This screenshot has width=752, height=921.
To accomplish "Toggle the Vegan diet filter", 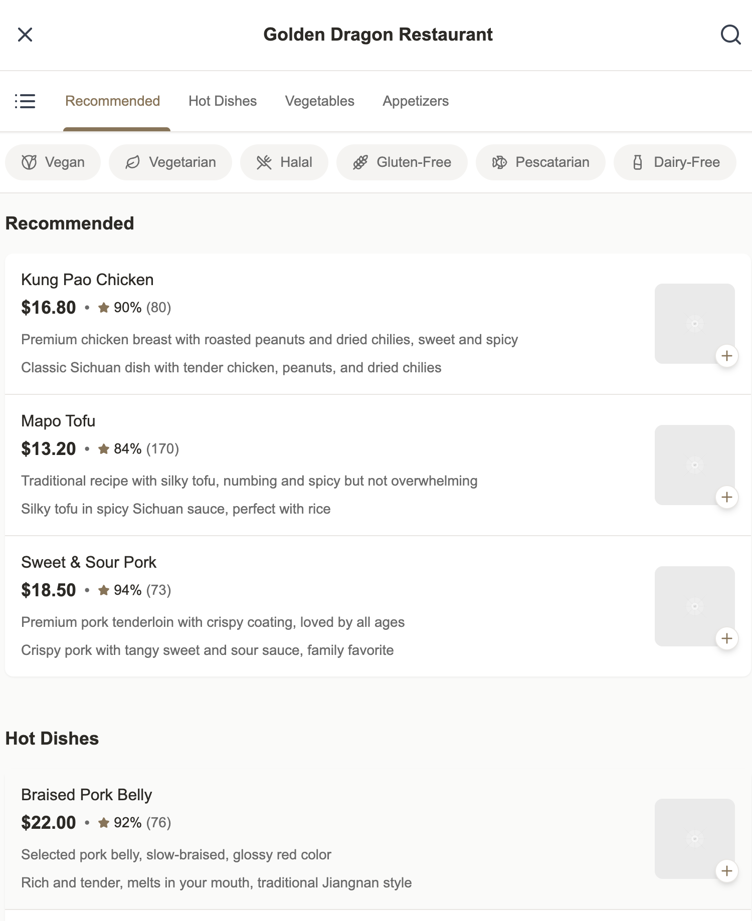I will pyautogui.click(x=53, y=162).
